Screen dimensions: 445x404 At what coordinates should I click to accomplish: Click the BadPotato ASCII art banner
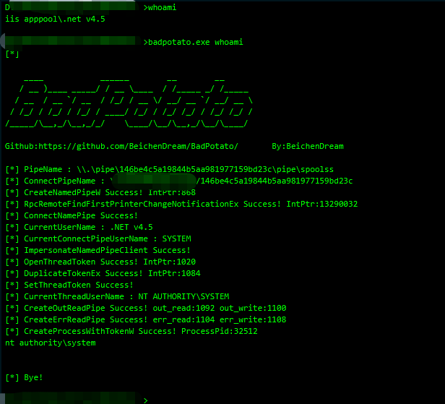129,103
